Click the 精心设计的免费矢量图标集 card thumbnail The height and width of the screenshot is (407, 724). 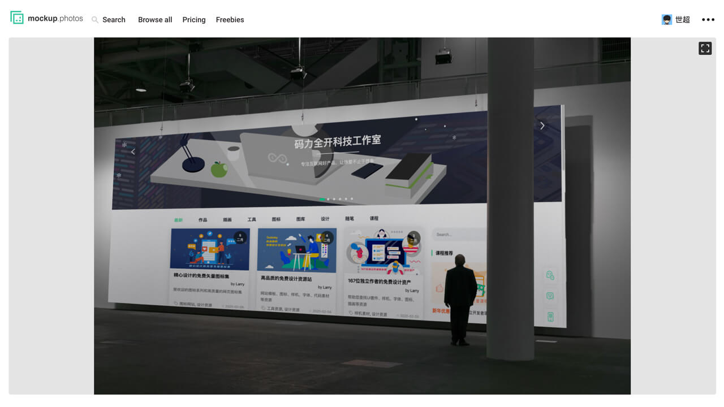(x=209, y=249)
